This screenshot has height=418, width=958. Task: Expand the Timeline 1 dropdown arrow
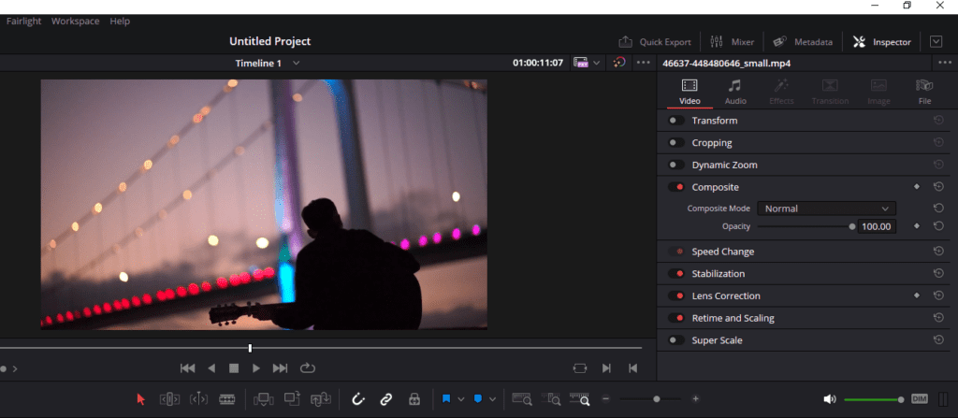pos(297,63)
